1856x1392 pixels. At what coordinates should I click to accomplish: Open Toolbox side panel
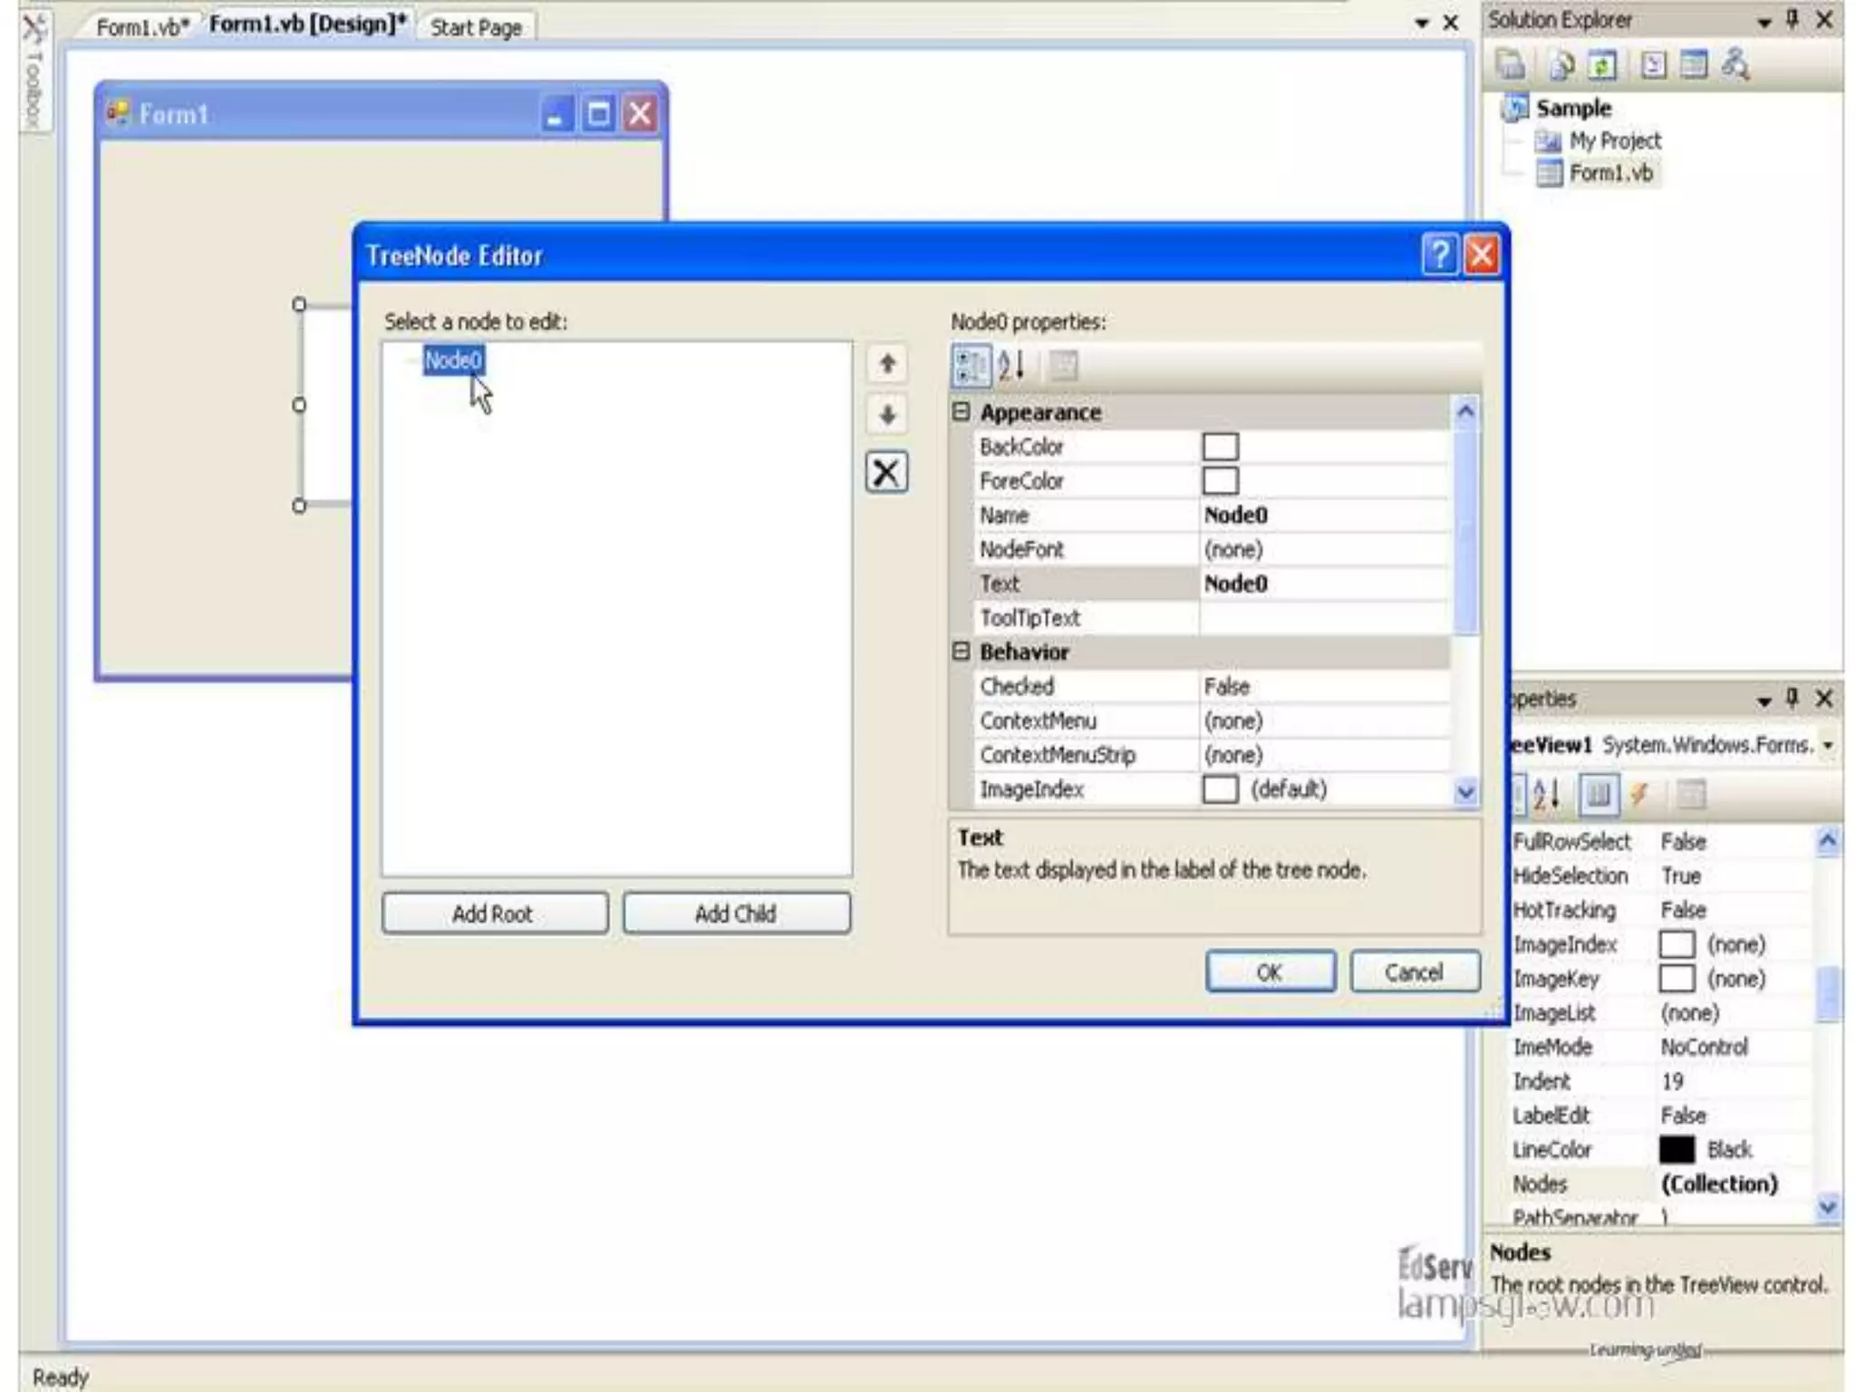click(34, 72)
